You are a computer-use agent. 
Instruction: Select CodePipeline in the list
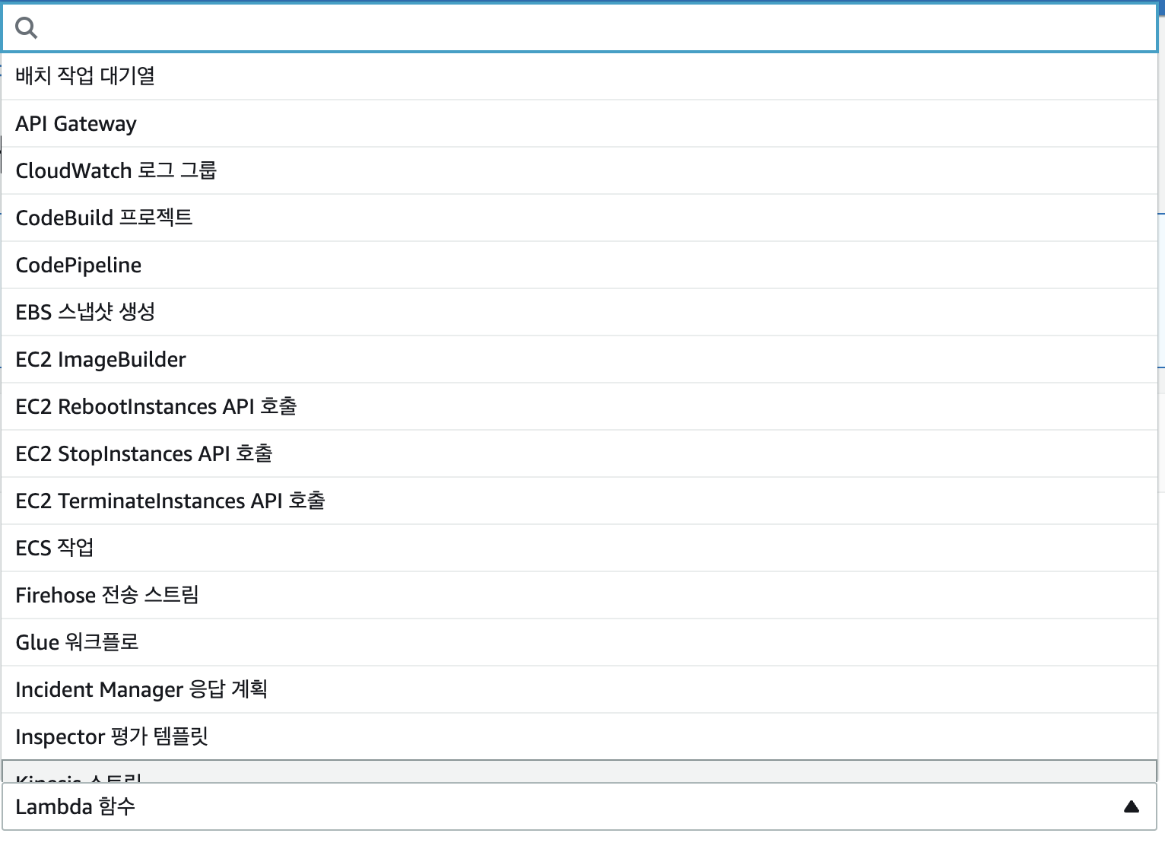579,265
